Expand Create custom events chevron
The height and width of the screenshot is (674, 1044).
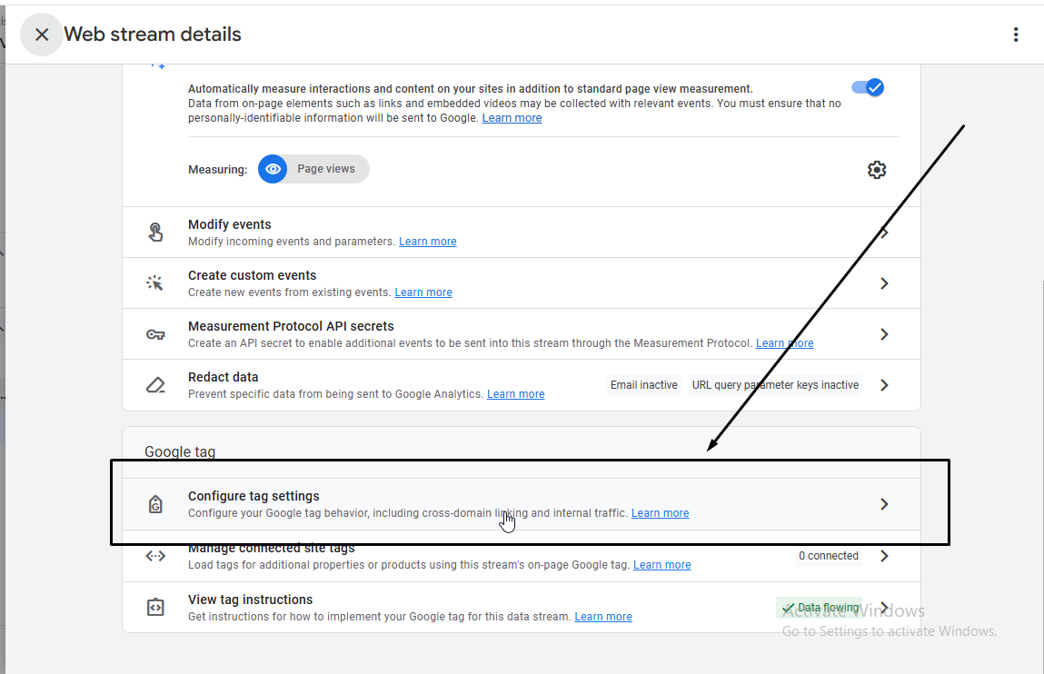(x=884, y=283)
